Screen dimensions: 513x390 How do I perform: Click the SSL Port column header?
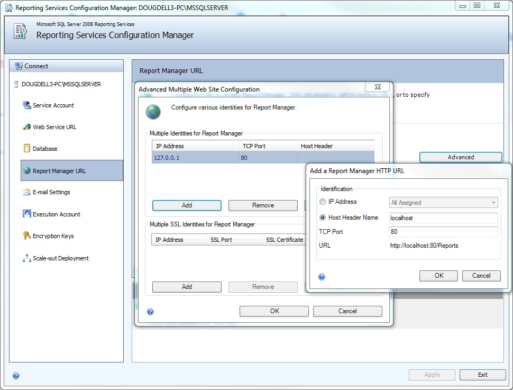click(x=234, y=240)
